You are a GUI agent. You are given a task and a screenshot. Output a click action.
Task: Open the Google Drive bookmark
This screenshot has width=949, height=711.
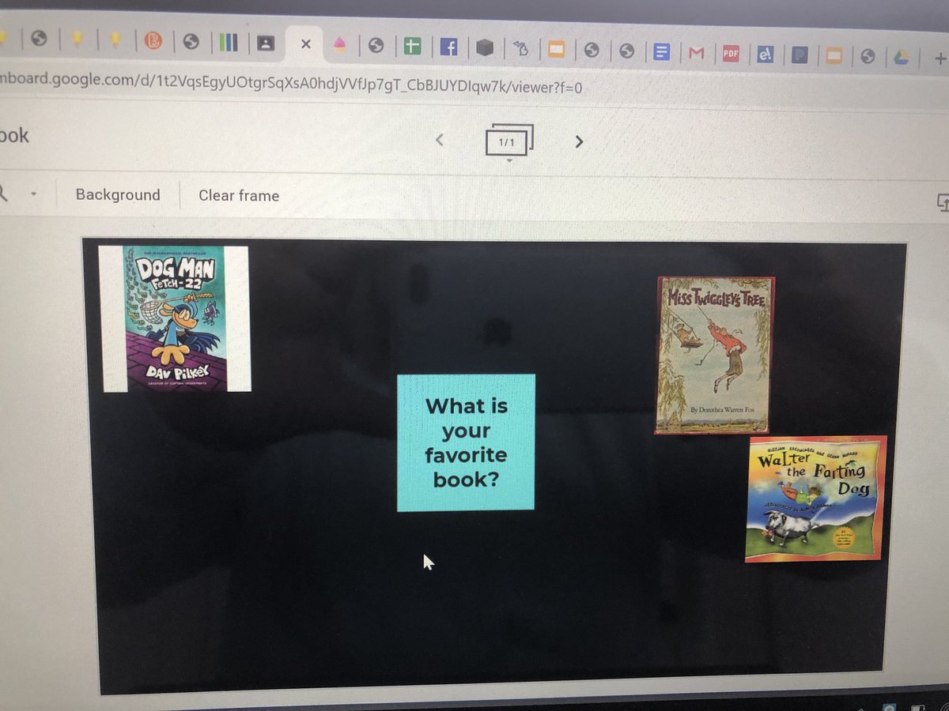pos(901,58)
